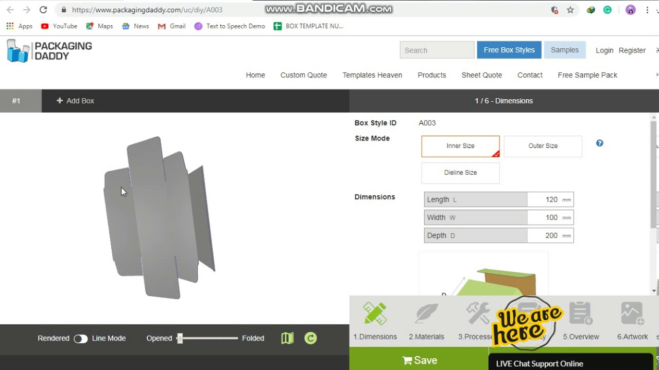Open step 5.Overview
Viewport: 659px width, 370px height.
[581, 321]
